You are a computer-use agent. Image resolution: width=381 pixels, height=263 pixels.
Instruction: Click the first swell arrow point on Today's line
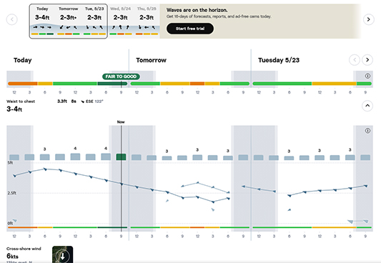click(14, 176)
